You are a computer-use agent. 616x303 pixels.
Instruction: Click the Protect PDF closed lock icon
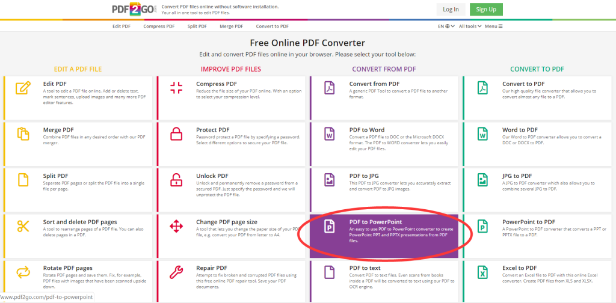[x=176, y=134]
